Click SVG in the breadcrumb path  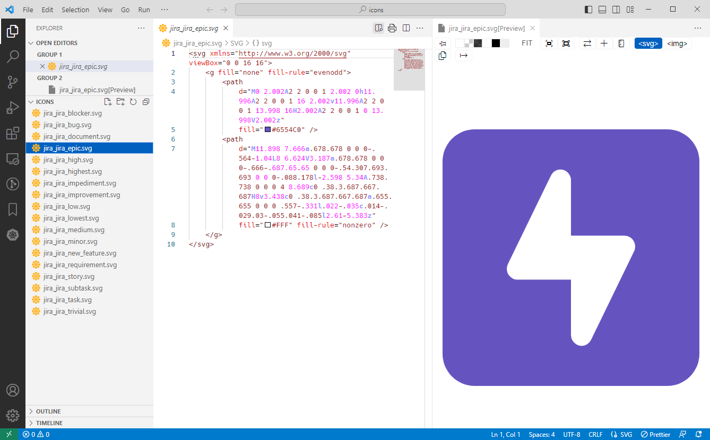[237, 43]
